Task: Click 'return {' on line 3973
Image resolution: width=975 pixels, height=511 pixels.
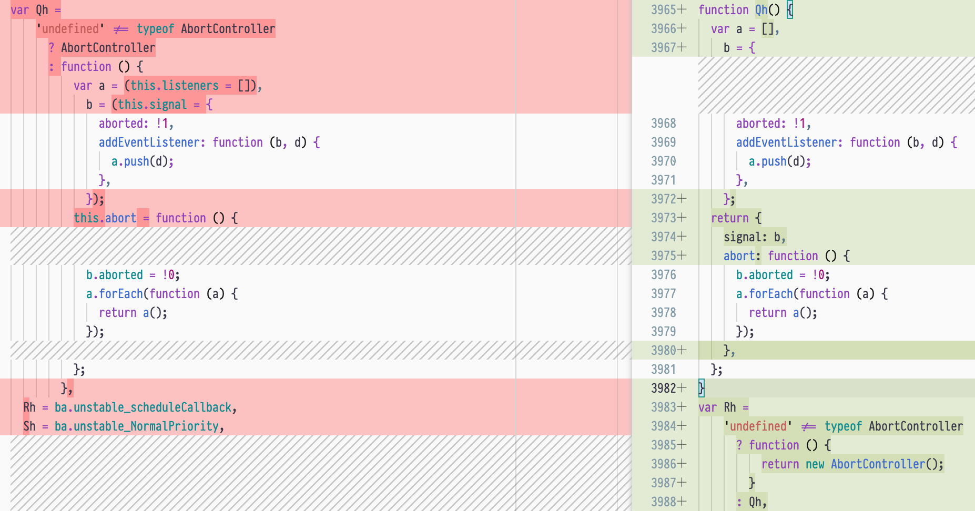Action: [x=736, y=218]
